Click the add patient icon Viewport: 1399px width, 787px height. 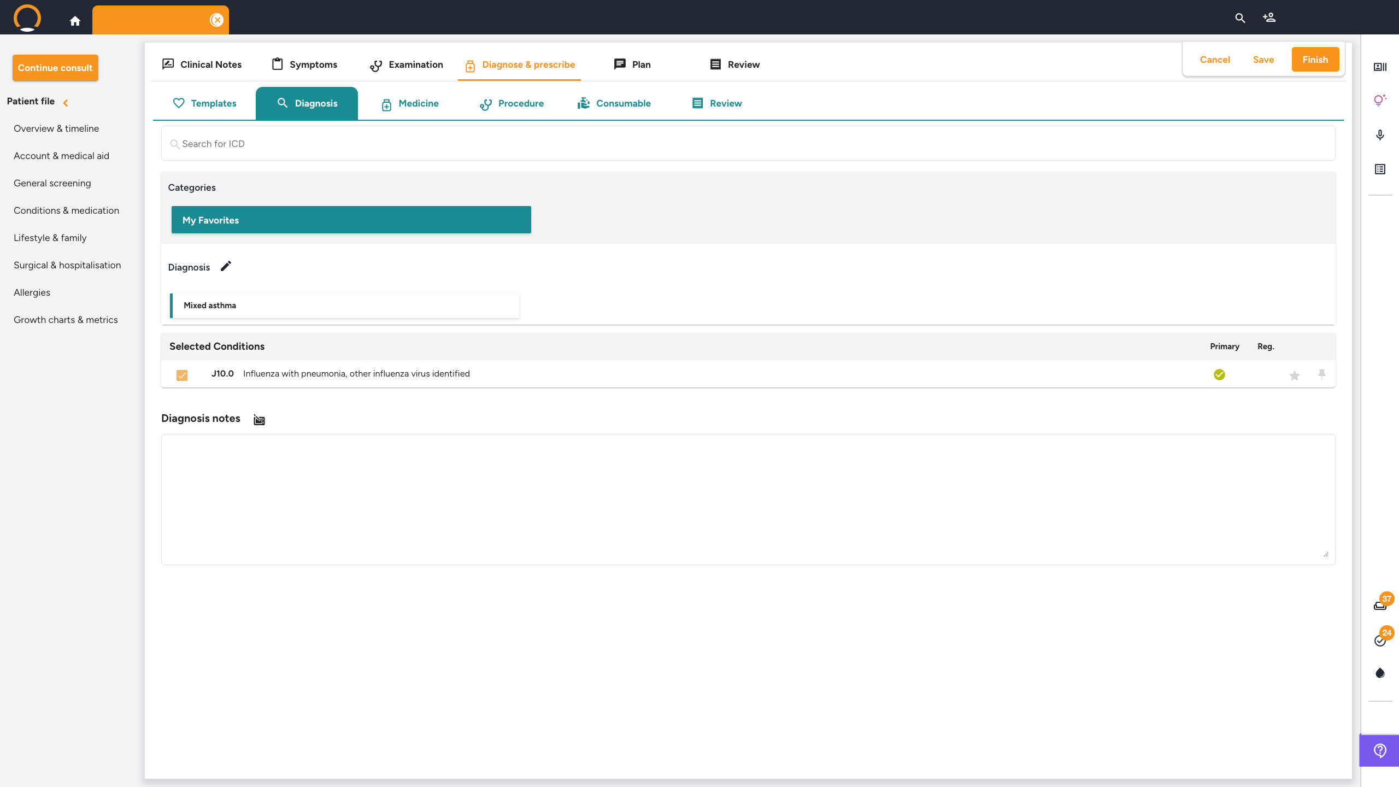click(1269, 18)
